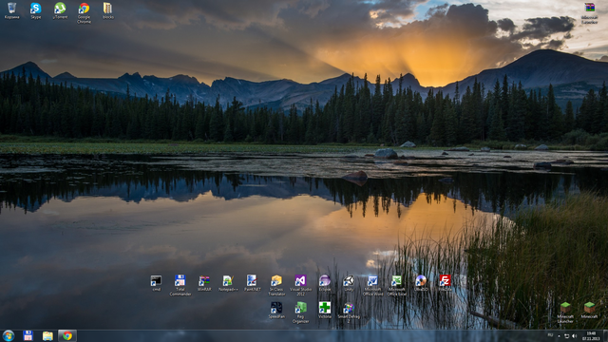This screenshot has height=342, width=608.
Task: Click the FileZilla desktop icon
Action: click(x=445, y=283)
